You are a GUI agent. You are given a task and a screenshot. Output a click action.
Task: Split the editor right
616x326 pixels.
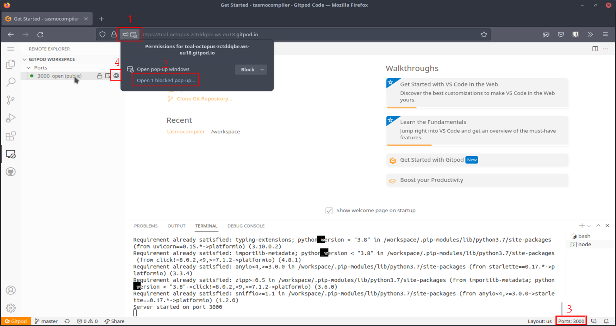[595, 49]
